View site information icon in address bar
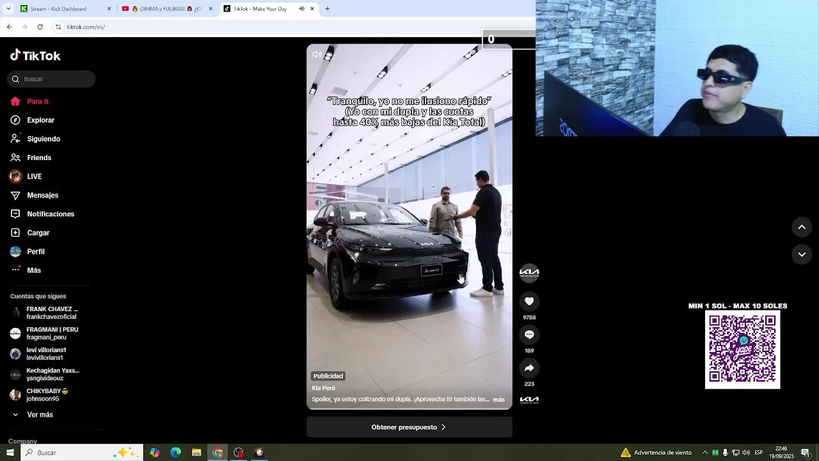The width and height of the screenshot is (819, 461). (58, 27)
